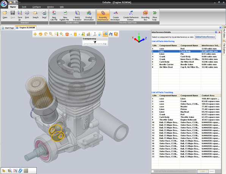
Task: Open the Window menu tab
Action: (50, 7)
